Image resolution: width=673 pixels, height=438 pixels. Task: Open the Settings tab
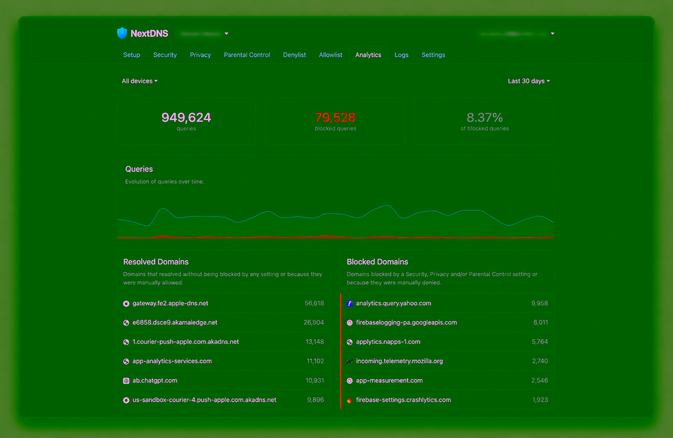(434, 55)
